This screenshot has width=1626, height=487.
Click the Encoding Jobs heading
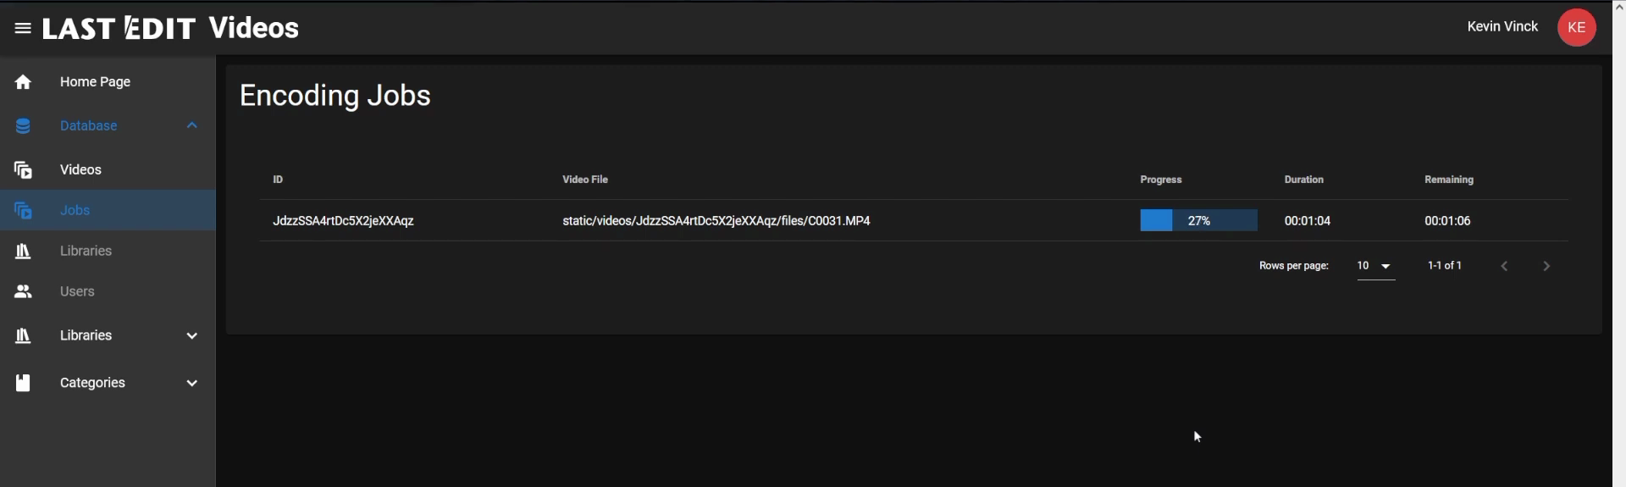pos(335,96)
